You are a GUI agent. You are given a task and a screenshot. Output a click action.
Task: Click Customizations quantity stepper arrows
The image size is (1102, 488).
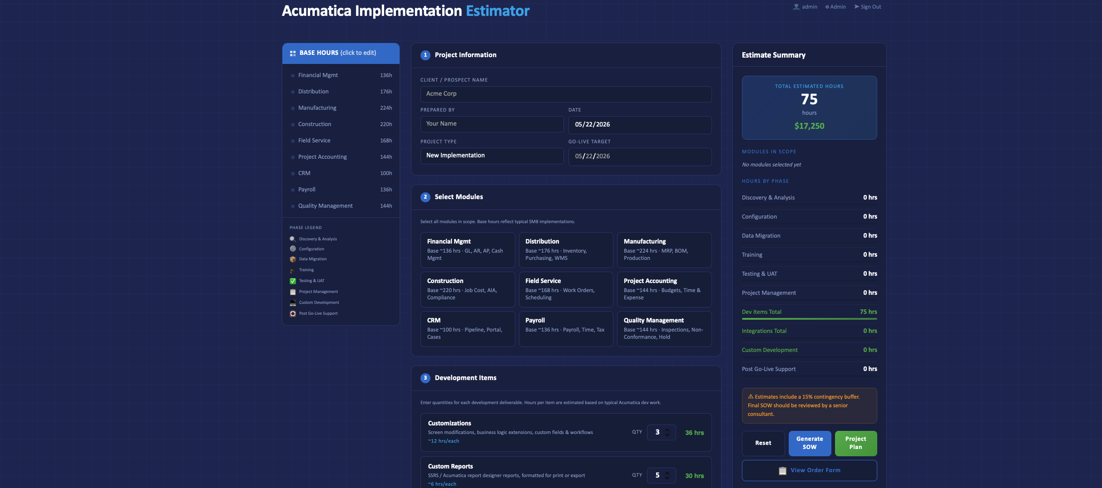667,433
